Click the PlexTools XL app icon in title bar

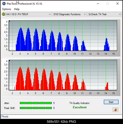tap(4, 4)
